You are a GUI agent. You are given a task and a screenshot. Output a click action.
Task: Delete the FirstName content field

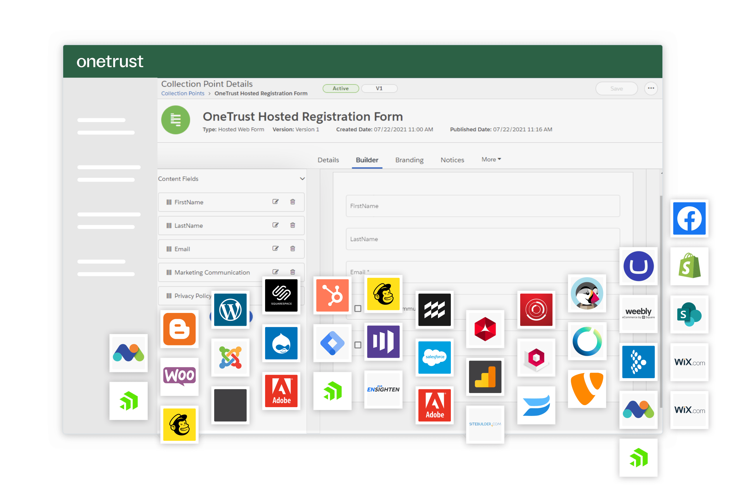293,202
